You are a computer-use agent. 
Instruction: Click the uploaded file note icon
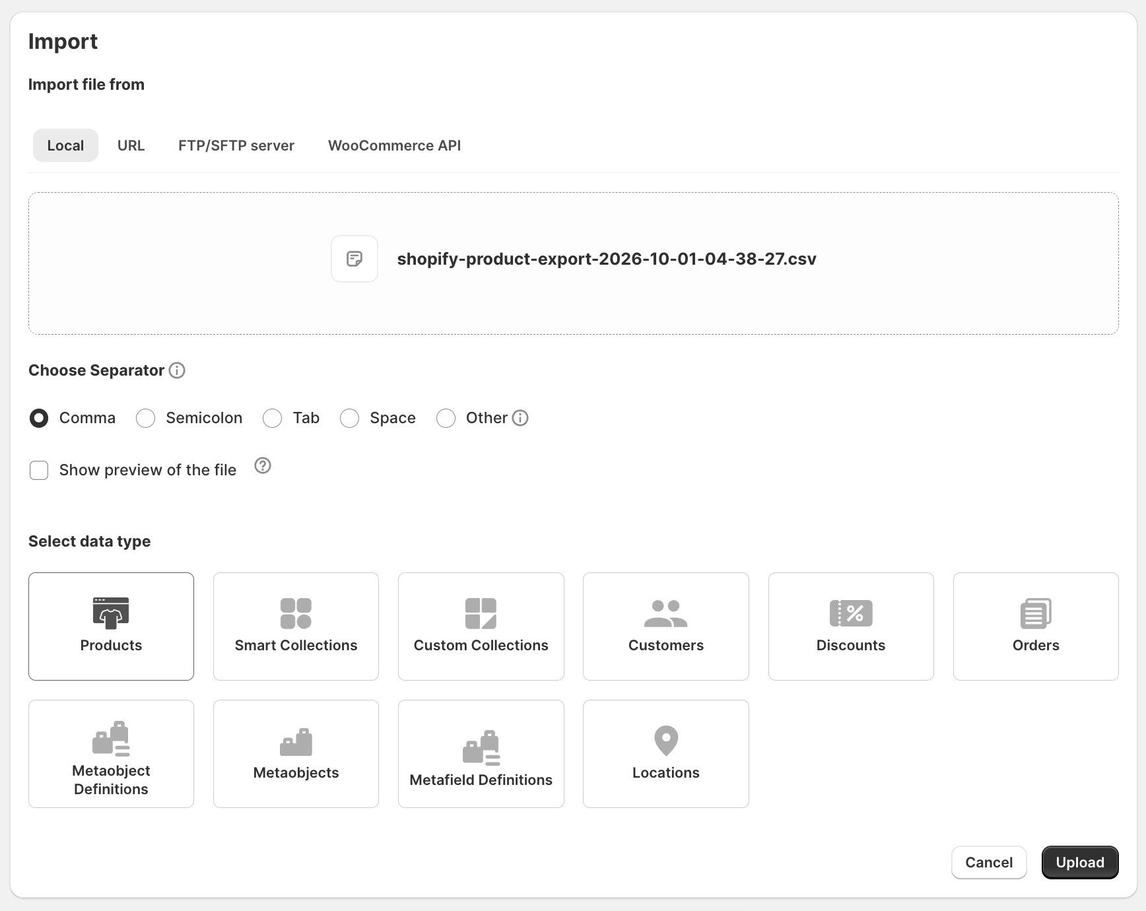pyautogui.click(x=354, y=259)
